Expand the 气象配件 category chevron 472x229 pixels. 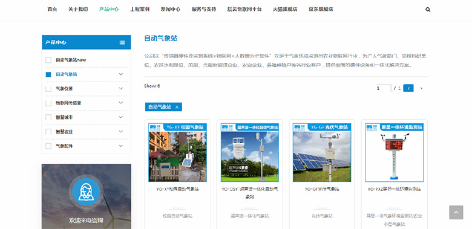(x=121, y=146)
